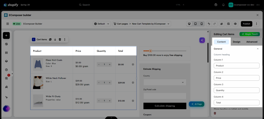The width and height of the screenshot is (264, 119).
Task: Increase quantity for Wide Fit Dusty
Action: pos(110,101)
